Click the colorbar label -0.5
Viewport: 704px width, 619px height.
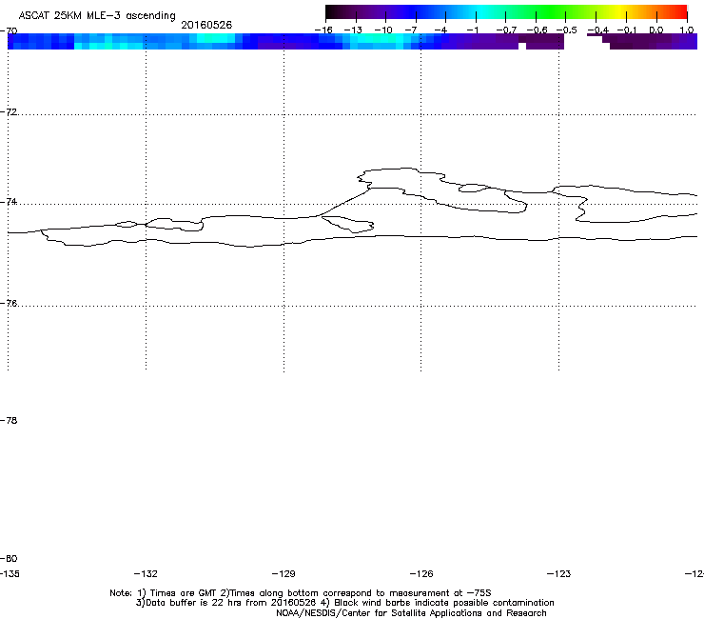567,30
